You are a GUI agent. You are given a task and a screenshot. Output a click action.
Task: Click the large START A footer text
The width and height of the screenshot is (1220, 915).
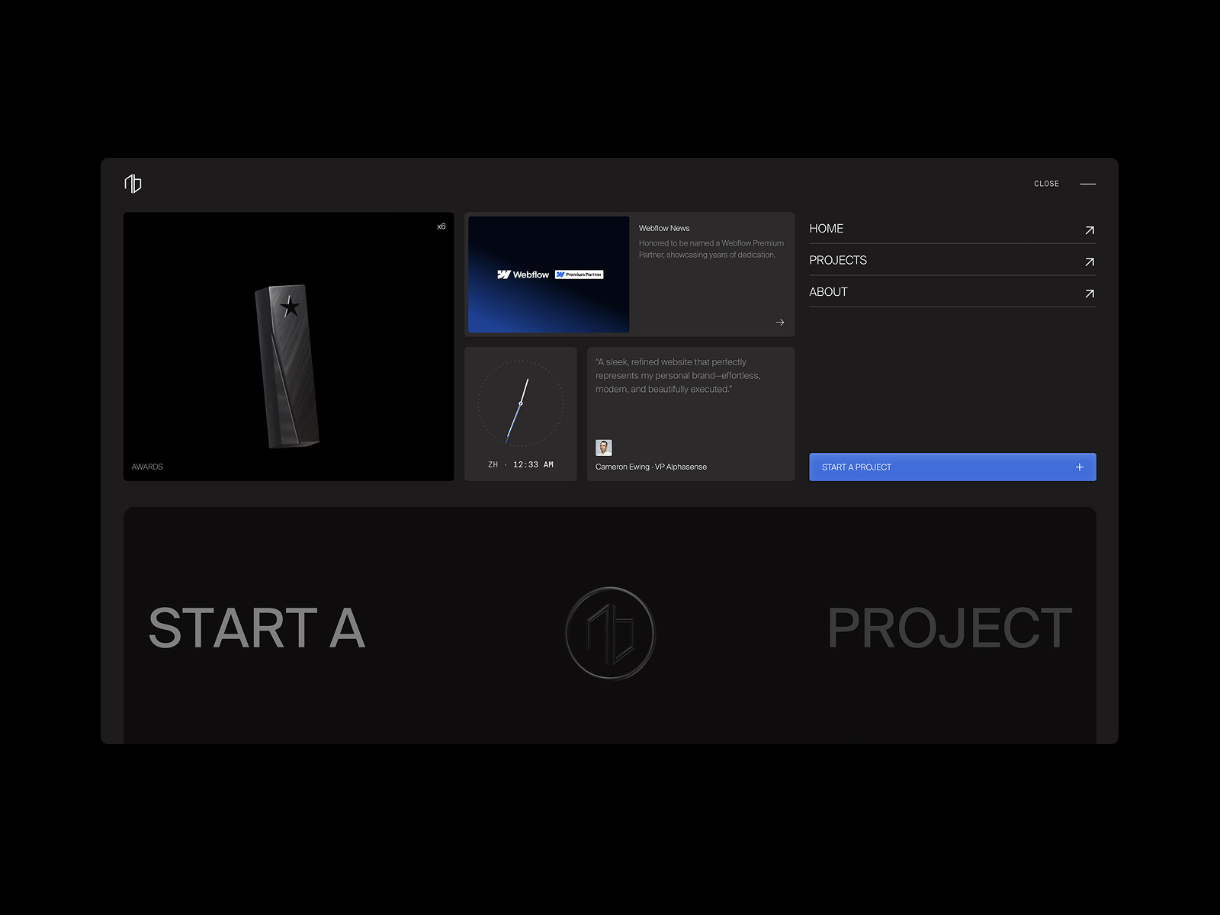(x=257, y=629)
